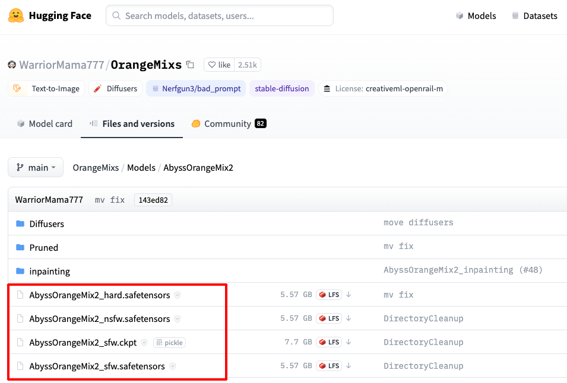Open the latest commit message 'mv fix'
The image size is (567, 383).
click(x=110, y=200)
